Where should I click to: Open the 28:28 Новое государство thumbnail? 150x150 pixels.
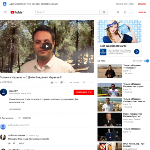tap(110, 120)
